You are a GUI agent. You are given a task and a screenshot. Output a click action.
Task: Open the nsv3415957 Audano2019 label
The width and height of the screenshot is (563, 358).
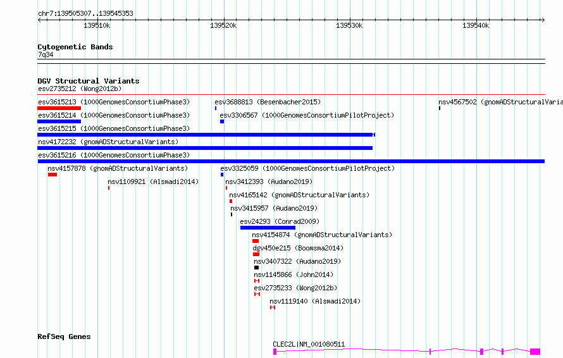tap(274, 208)
